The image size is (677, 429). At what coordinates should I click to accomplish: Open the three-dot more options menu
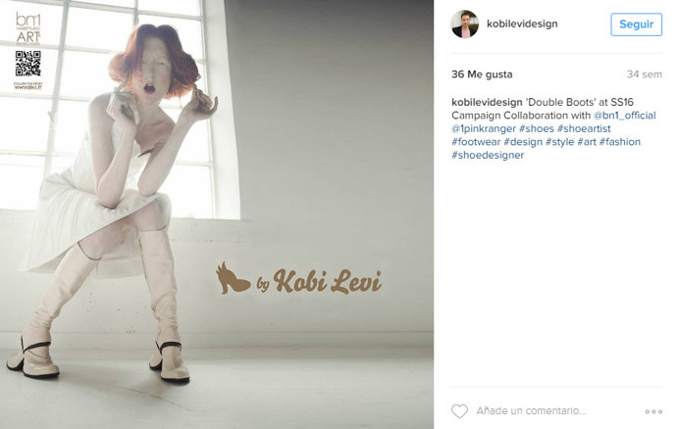[x=653, y=411]
